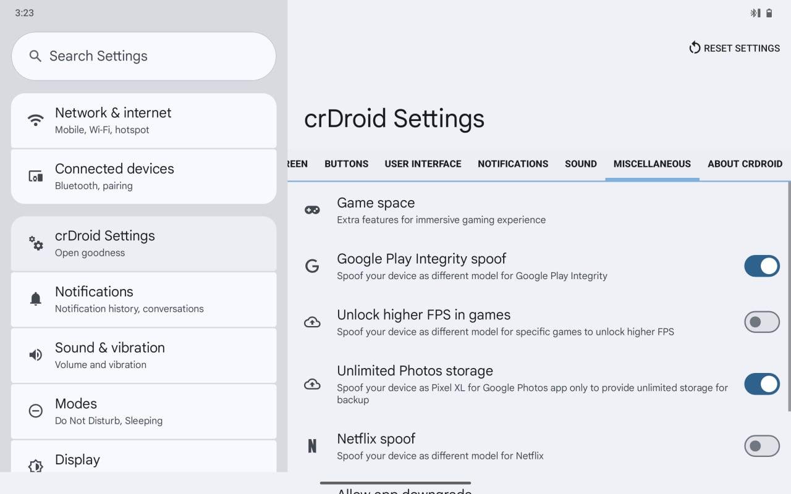791x494 pixels.
Task: Open the User Interface tab
Action: coord(423,164)
